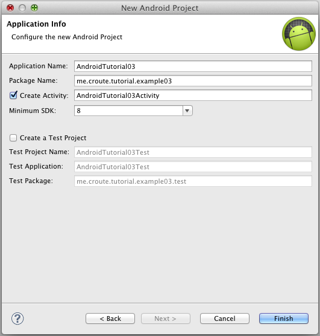320x336 pixels.
Task: Cancel the new project wizard
Action: [x=225, y=318]
